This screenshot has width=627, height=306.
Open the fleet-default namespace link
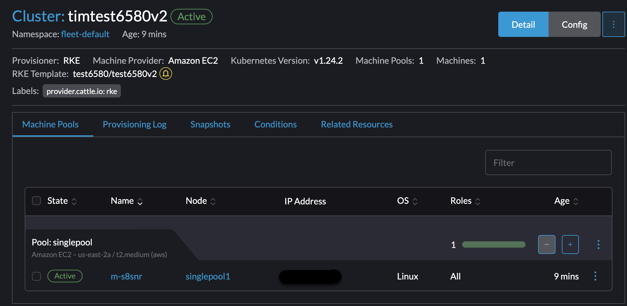(85, 34)
